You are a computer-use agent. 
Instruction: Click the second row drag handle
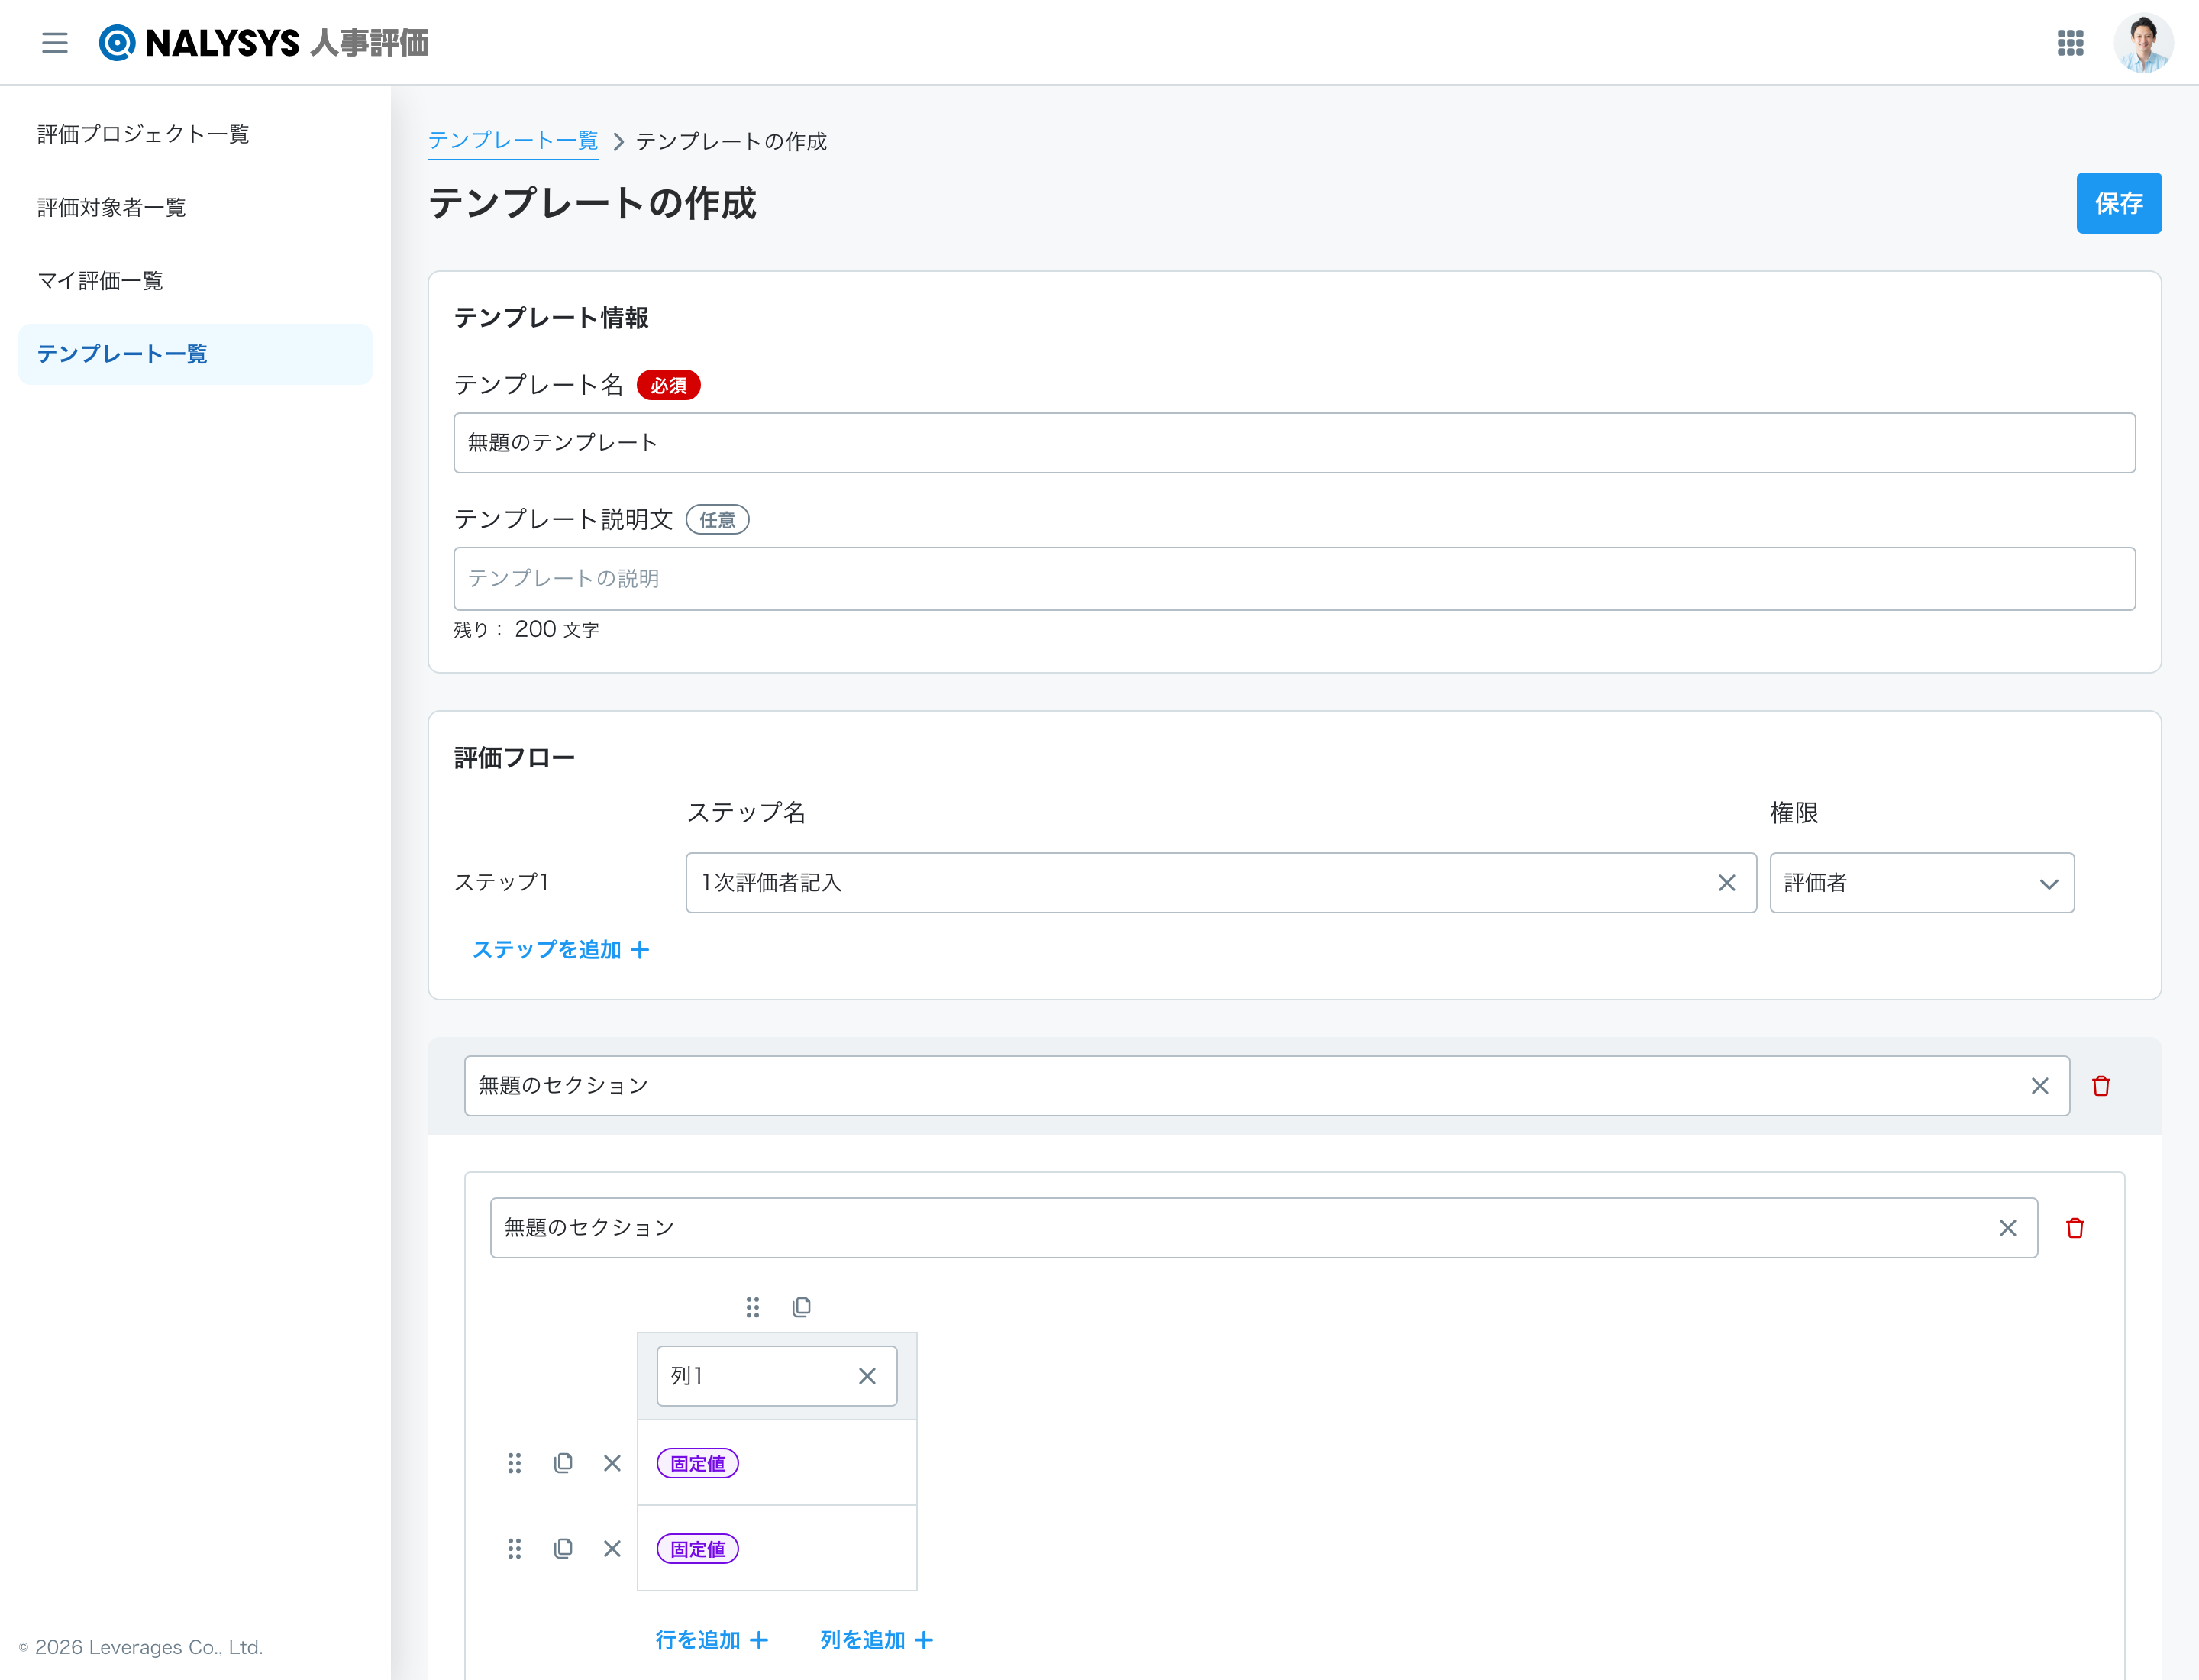(514, 1549)
